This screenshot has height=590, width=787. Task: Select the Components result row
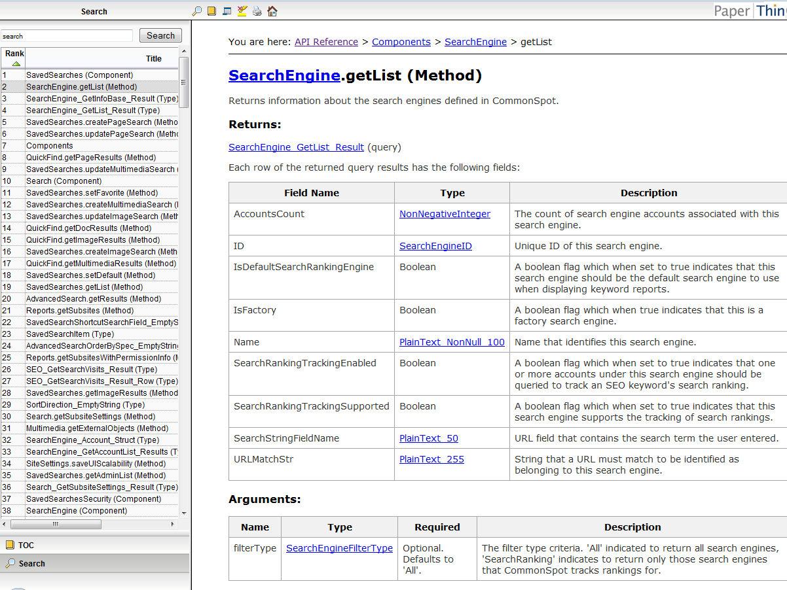pyautogui.click(x=89, y=146)
